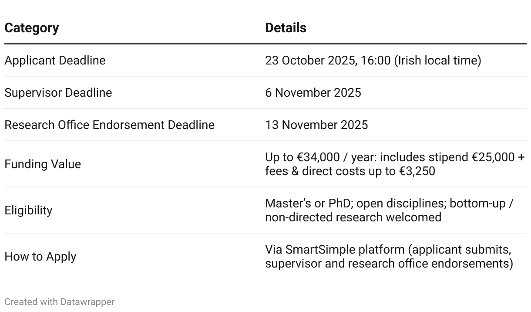The height and width of the screenshot is (312, 531).
Task: Click the Category column header
Action: [x=32, y=28]
